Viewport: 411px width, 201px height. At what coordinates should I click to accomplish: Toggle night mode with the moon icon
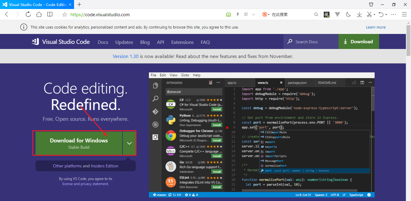tap(348, 14)
